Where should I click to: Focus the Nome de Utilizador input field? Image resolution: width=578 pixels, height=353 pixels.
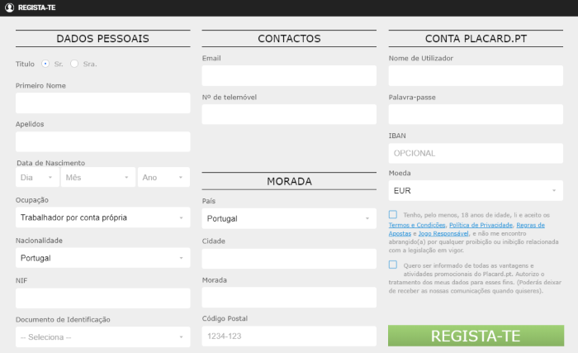(x=476, y=76)
